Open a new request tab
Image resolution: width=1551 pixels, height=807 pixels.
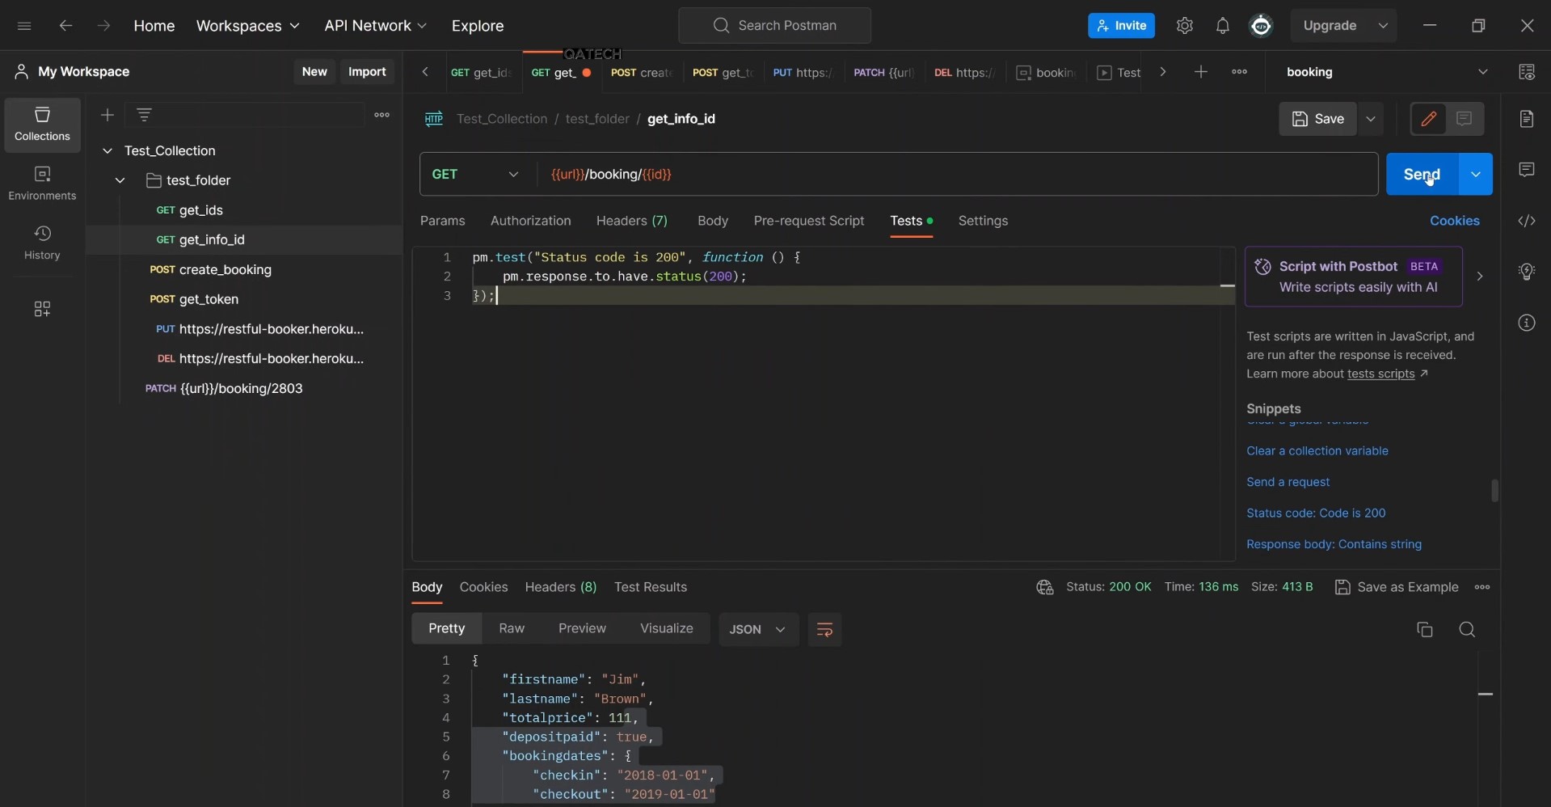tap(1200, 72)
